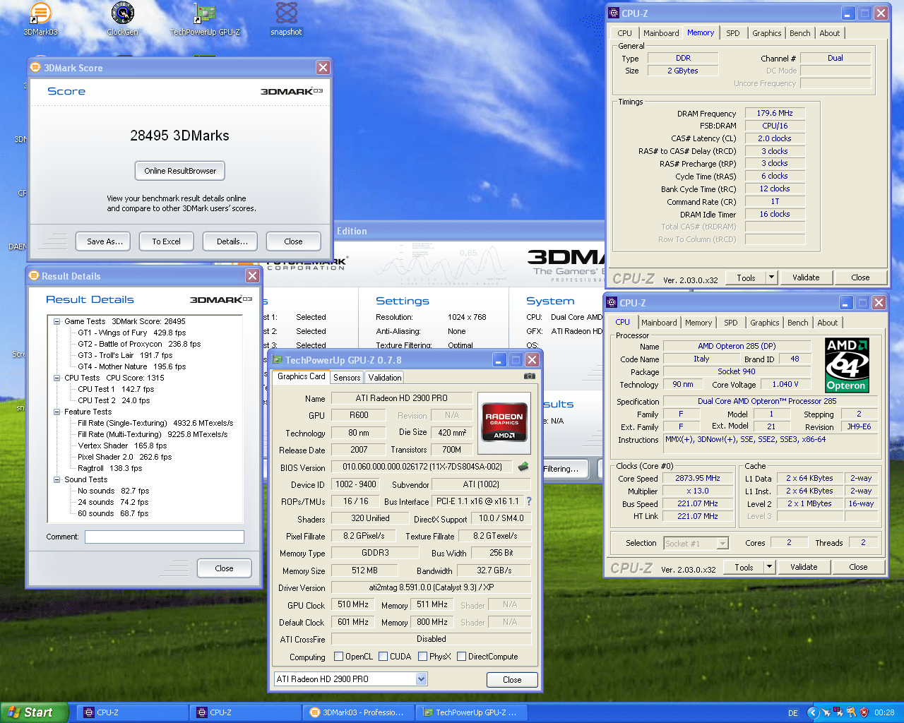Switch to Validation tab in GPU-Z
Image resolution: width=904 pixels, height=723 pixels.
(385, 378)
